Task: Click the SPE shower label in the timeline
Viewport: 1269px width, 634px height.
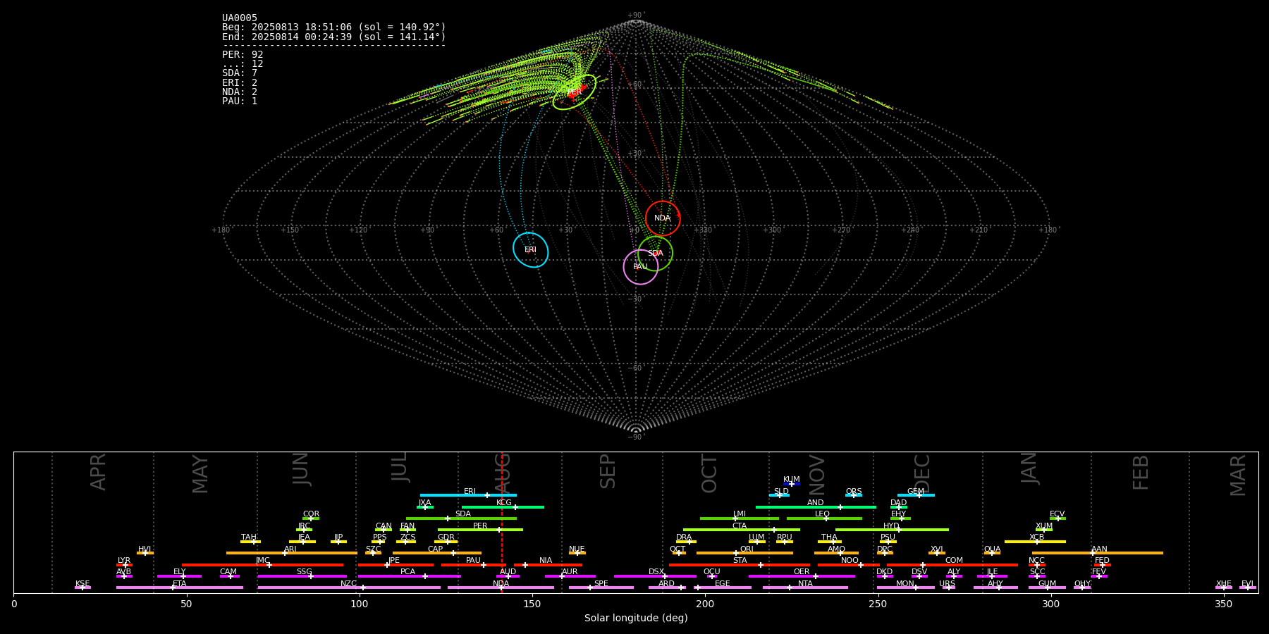Action: click(601, 584)
